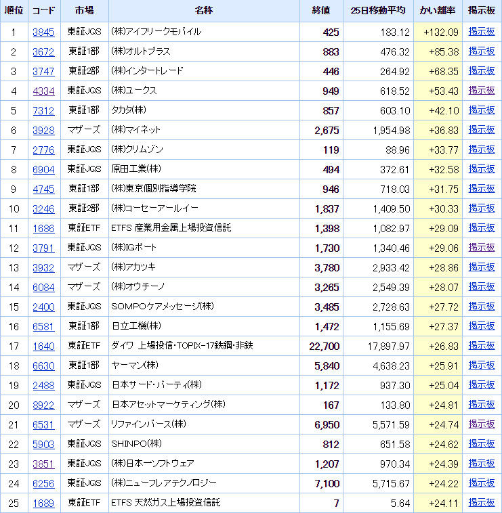Image resolution: width=502 pixels, height=513 pixels.
Task: Click the 25日移動平均 column header
Action: [x=378, y=10]
